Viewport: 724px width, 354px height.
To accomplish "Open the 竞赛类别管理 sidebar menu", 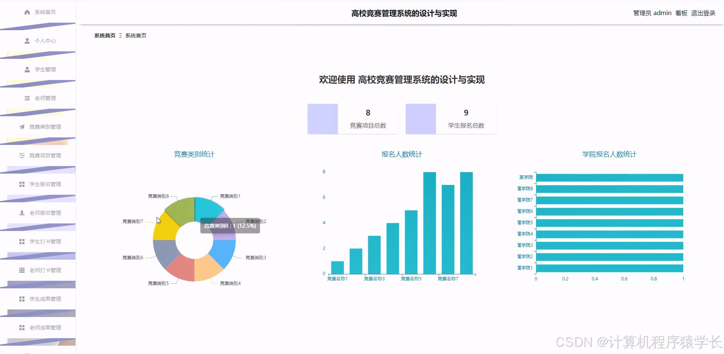I will pos(38,127).
